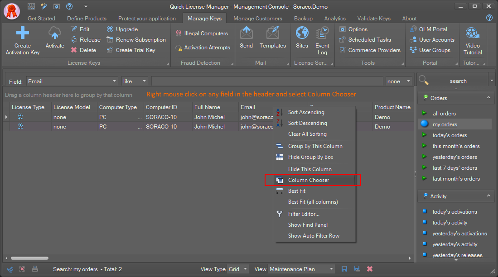The width and height of the screenshot is (498, 277).
Task: Select Column Chooser in context menu
Action: pyautogui.click(x=314, y=180)
